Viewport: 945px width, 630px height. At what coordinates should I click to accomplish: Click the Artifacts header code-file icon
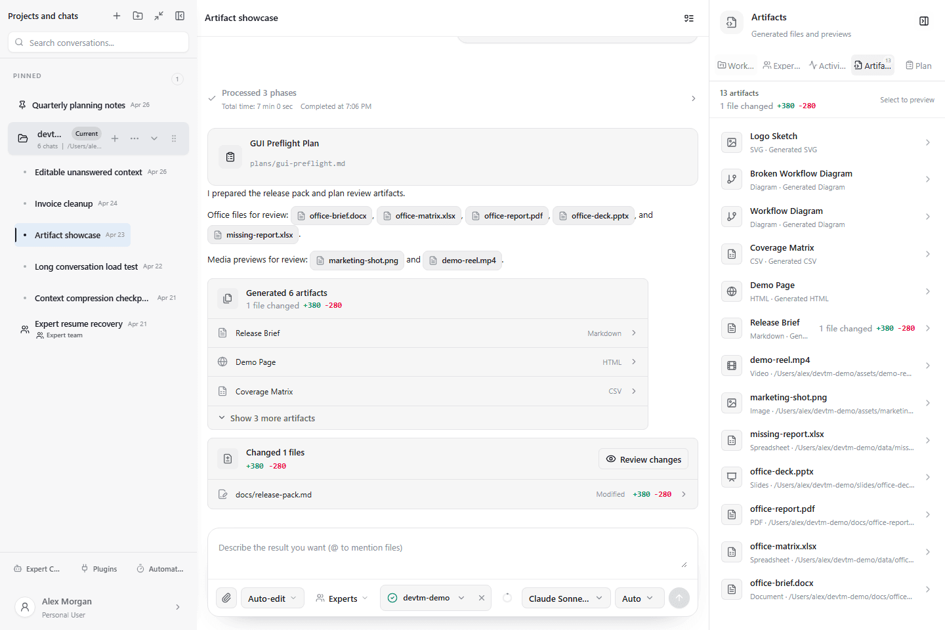(x=731, y=22)
